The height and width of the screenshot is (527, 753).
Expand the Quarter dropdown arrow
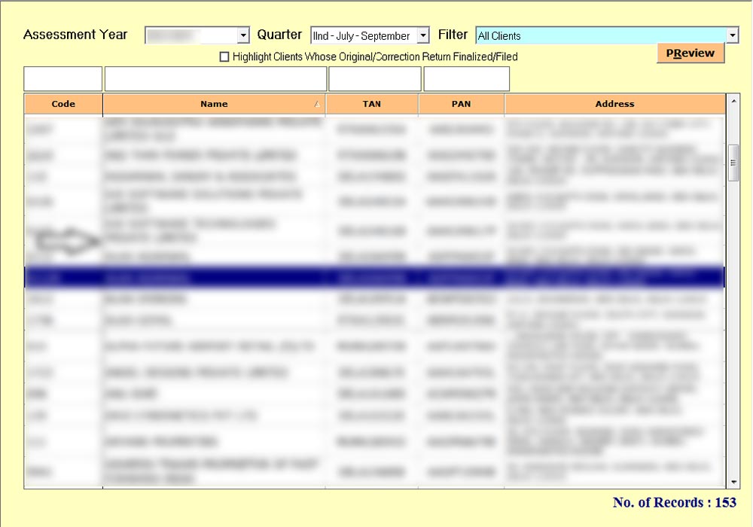(422, 35)
